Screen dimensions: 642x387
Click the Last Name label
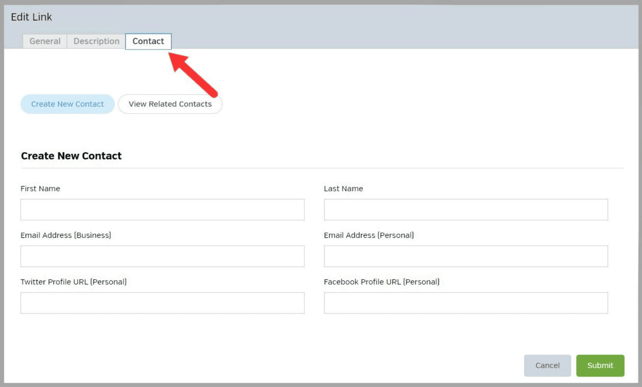(343, 188)
